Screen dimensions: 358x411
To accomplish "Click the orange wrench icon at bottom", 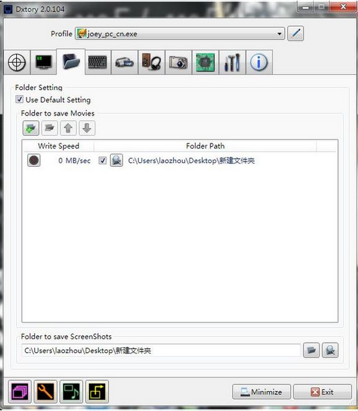I will 45,392.
